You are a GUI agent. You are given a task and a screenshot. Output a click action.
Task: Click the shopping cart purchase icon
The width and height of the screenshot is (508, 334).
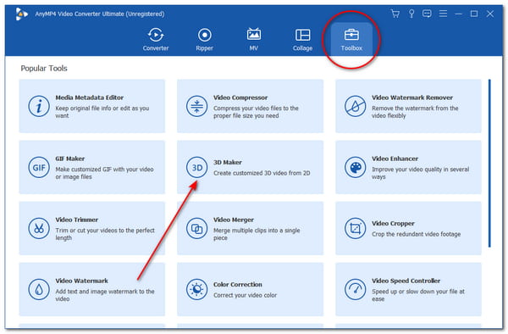tap(395, 14)
